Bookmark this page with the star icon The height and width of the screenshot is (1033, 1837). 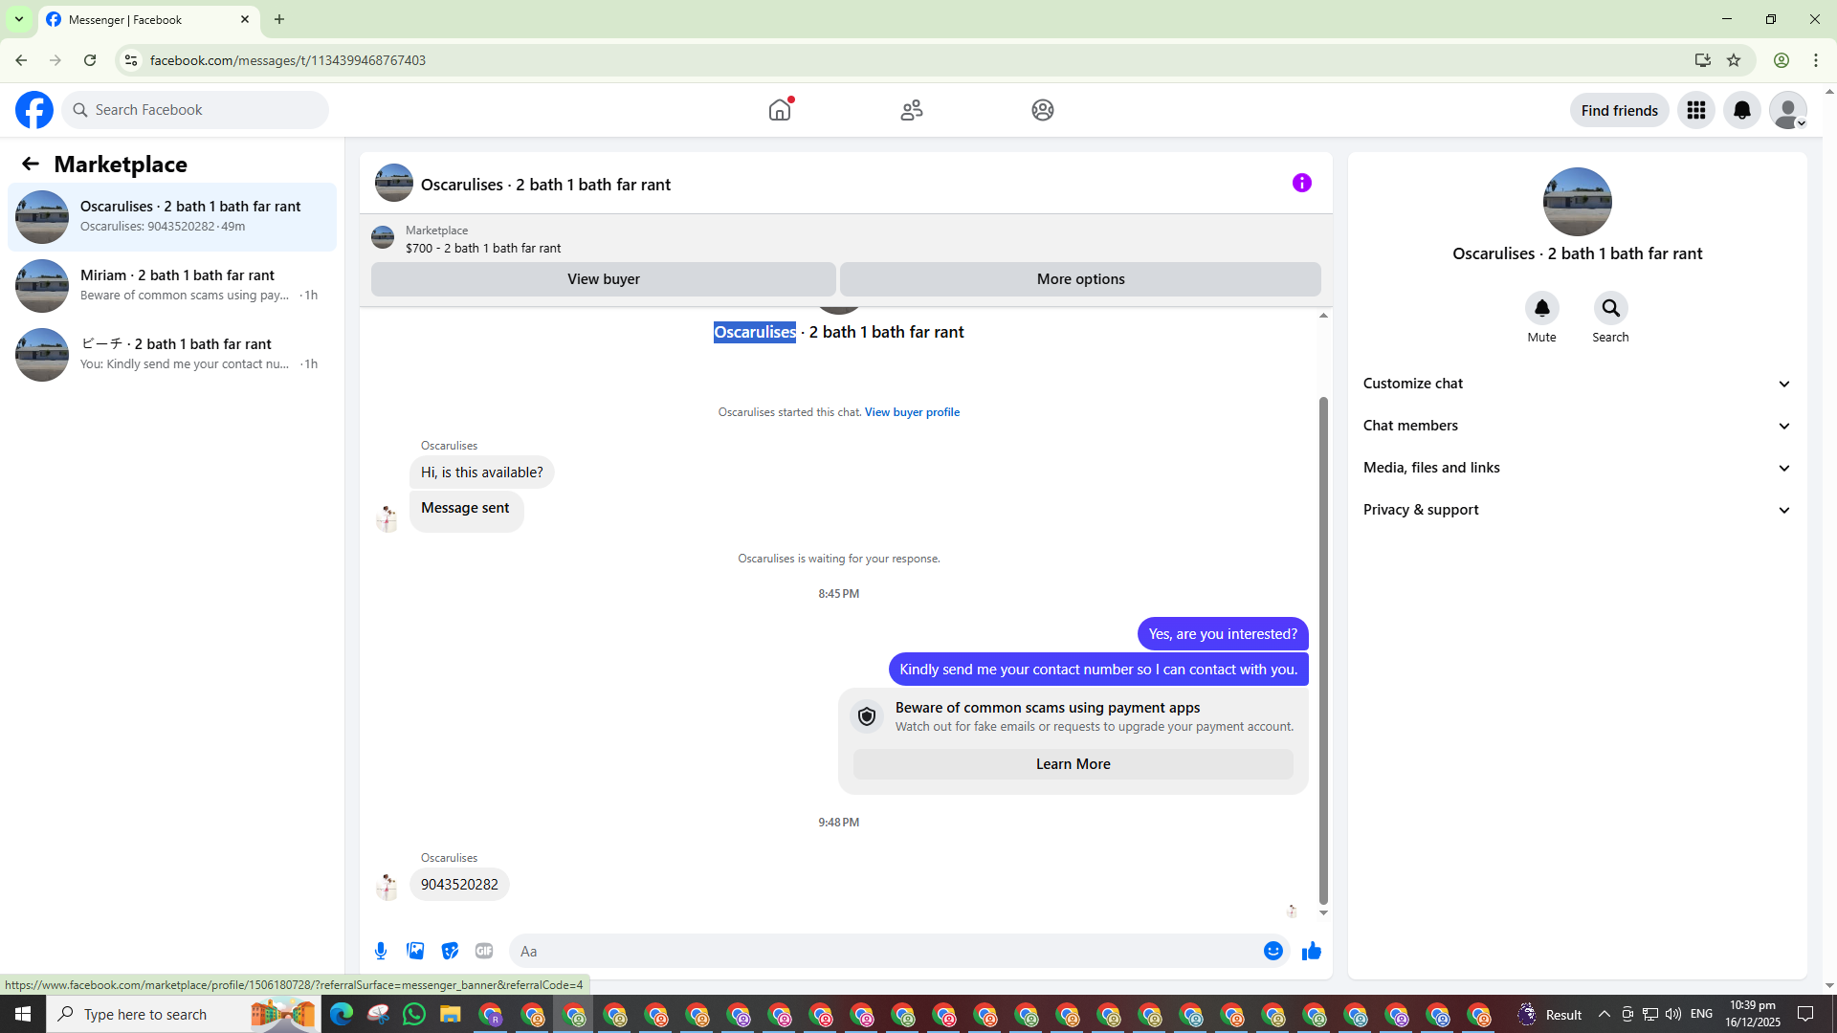click(x=1734, y=60)
